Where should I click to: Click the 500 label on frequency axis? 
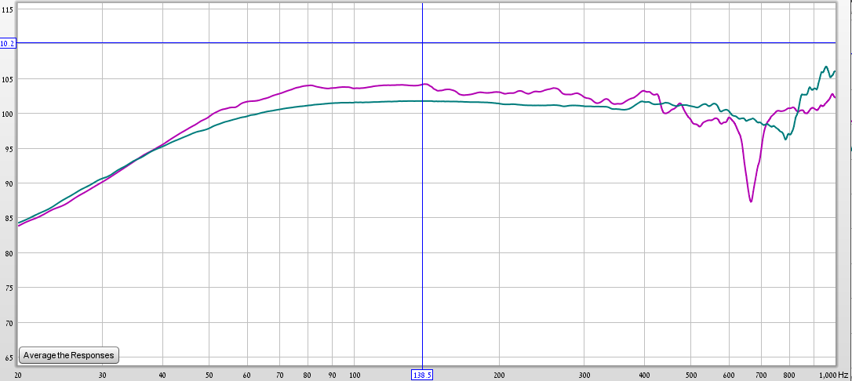[x=691, y=375]
